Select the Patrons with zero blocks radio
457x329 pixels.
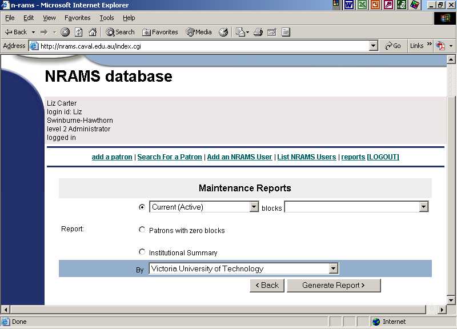pos(142,230)
